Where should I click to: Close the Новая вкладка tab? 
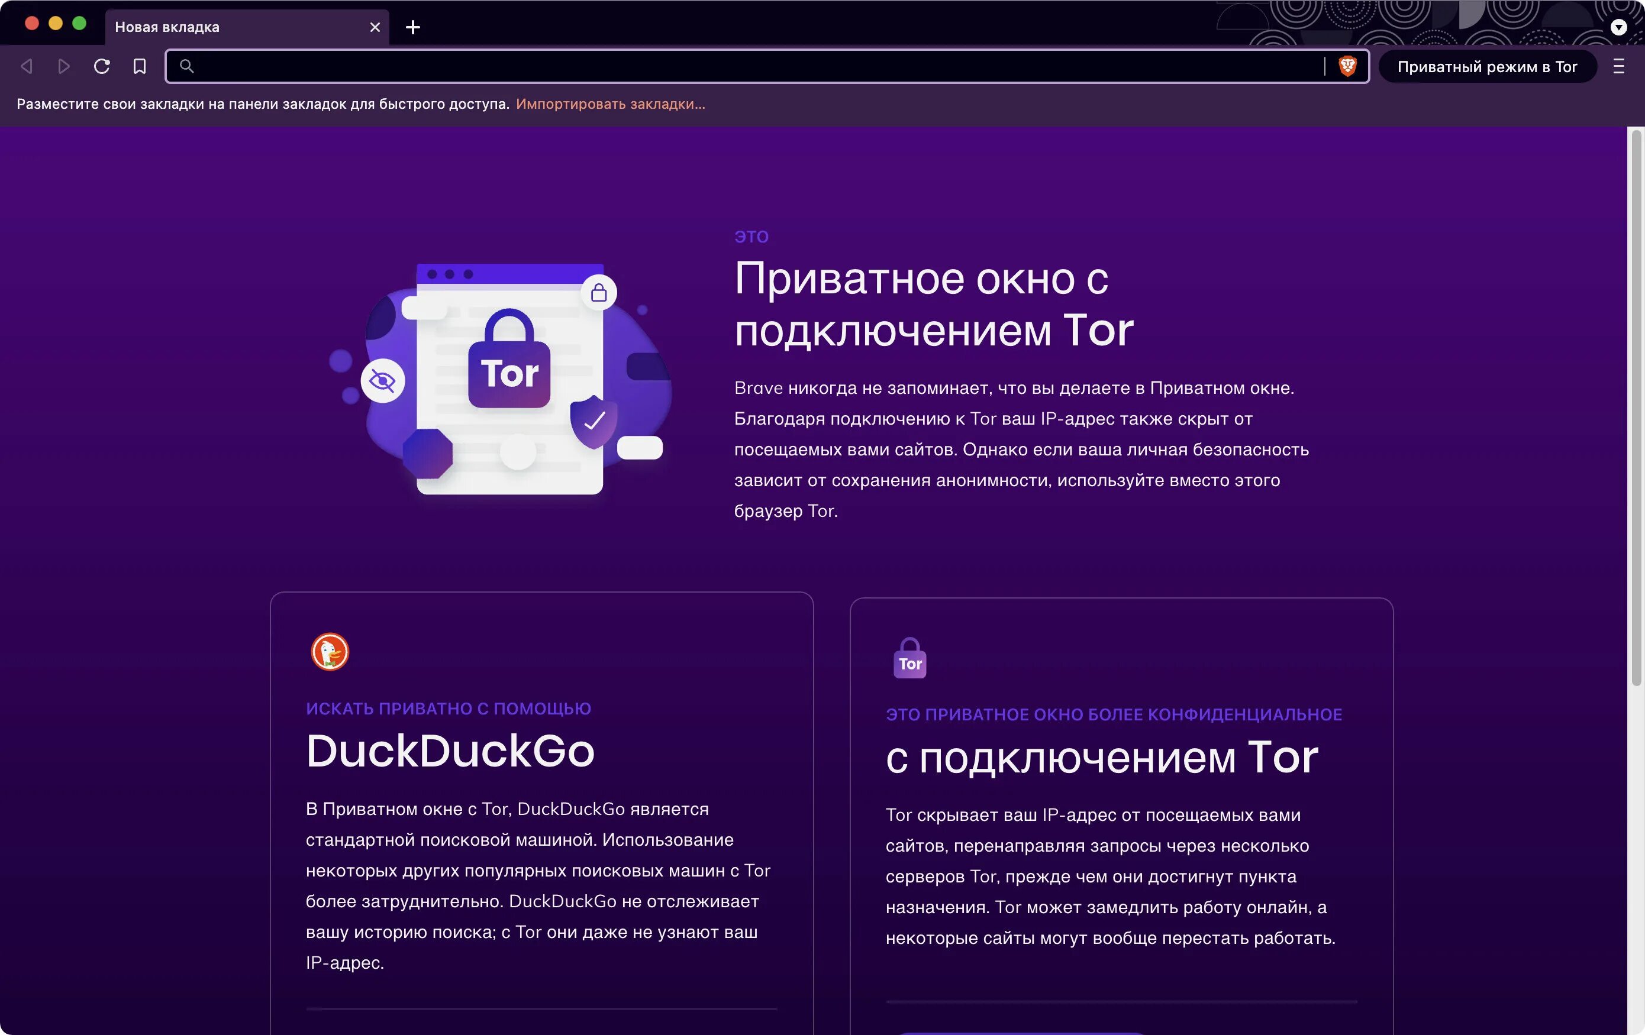pyautogui.click(x=375, y=27)
